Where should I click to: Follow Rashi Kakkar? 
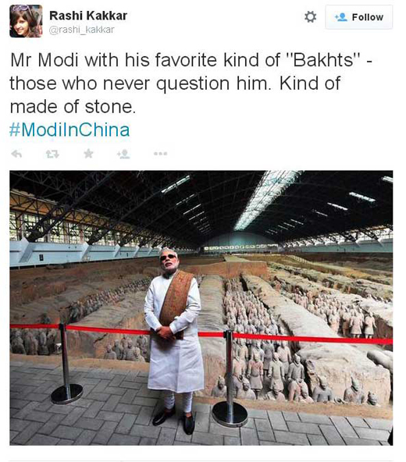tap(359, 17)
